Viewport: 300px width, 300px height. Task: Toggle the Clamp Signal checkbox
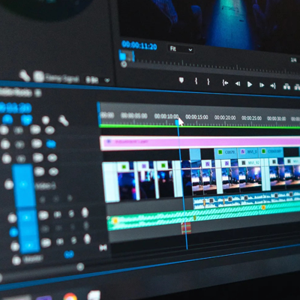39,76
